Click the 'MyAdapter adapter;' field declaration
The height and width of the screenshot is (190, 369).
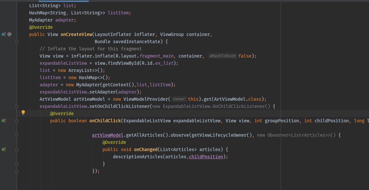52,20
